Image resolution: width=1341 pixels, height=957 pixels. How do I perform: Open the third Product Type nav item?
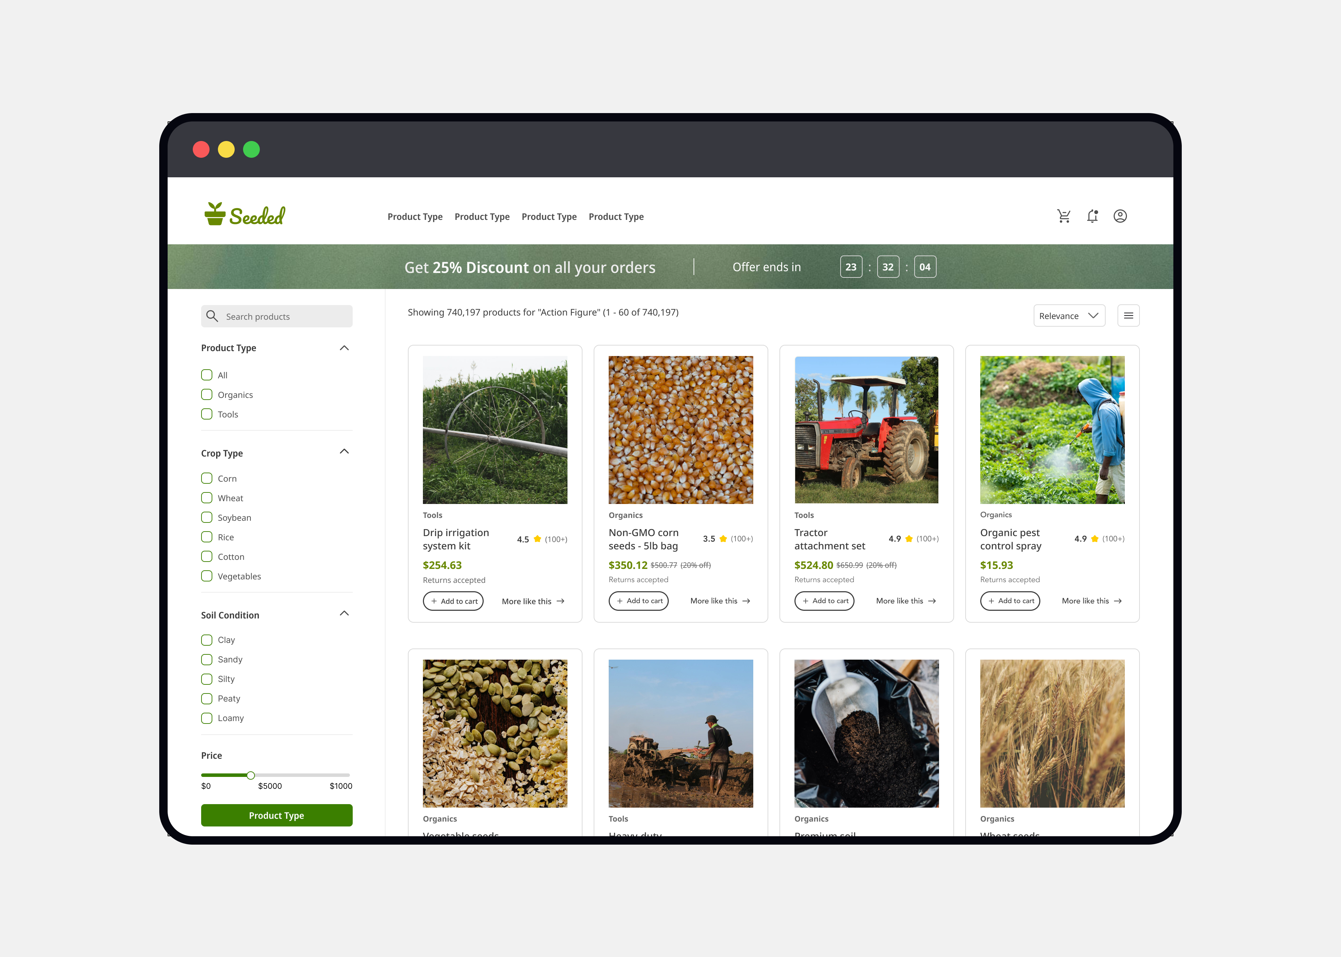click(549, 216)
